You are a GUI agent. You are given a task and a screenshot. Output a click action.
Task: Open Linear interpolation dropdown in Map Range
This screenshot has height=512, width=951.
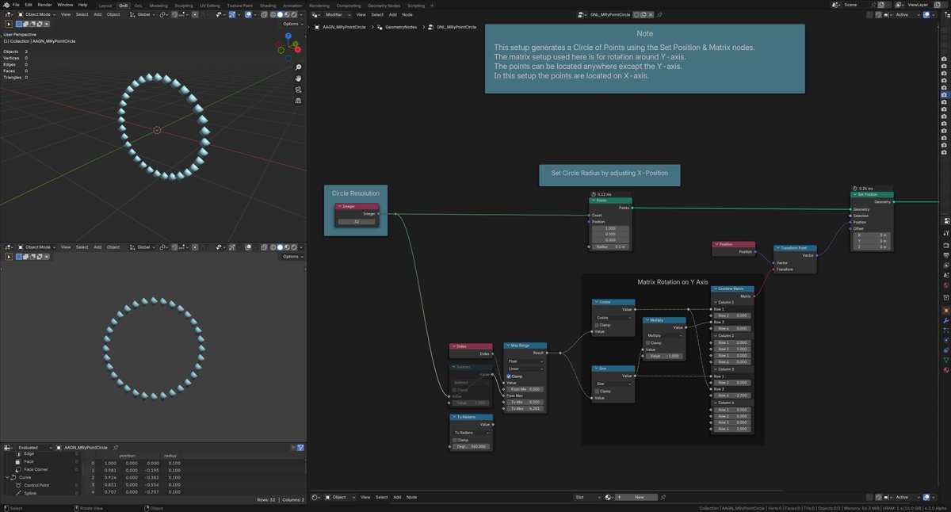525,369
